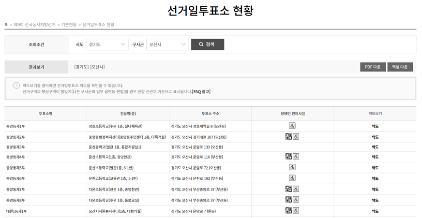This screenshot has width=422, height=218.
Task: Click address 경기도 오산시 운천로 193 (부산동)
Action: pyautogui.click(x=197, y=178)
